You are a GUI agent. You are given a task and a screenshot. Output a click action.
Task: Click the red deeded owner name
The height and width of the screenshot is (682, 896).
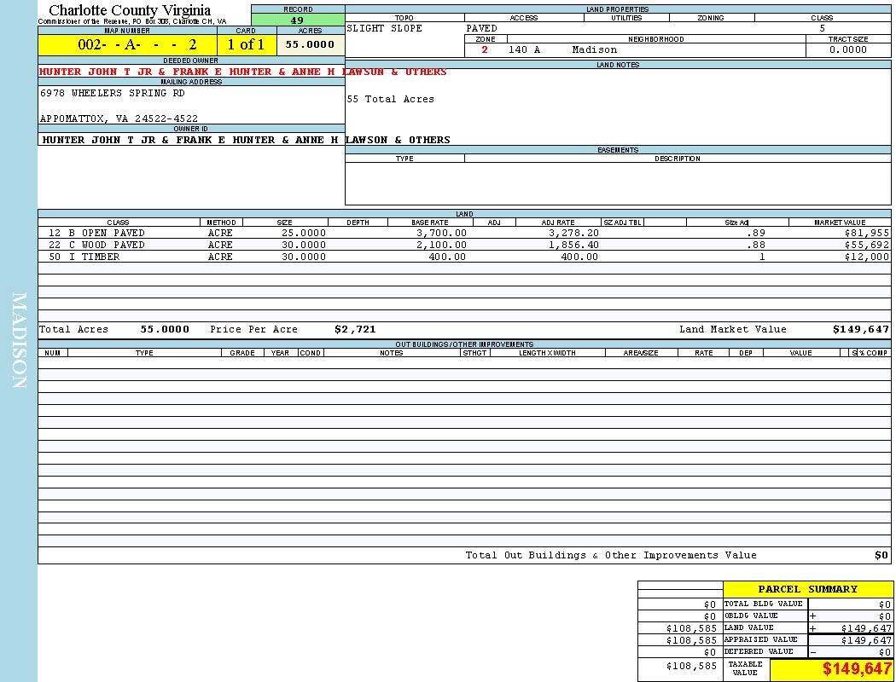242,72
